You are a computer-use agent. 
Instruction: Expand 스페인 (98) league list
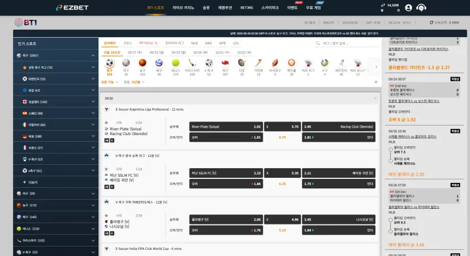(93, 113)
